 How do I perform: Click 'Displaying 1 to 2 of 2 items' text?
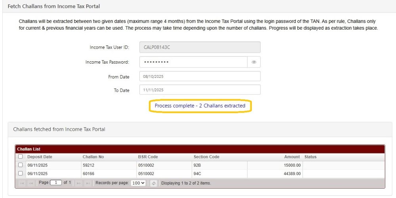186,183
